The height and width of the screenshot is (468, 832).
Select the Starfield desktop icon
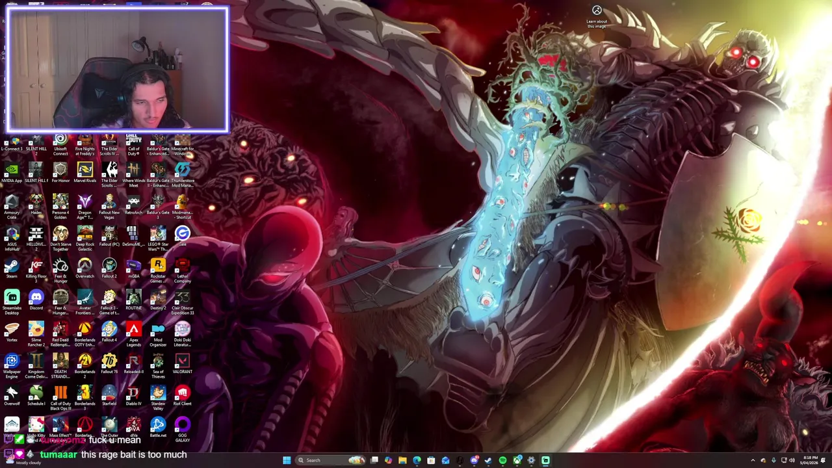(109, 396)
